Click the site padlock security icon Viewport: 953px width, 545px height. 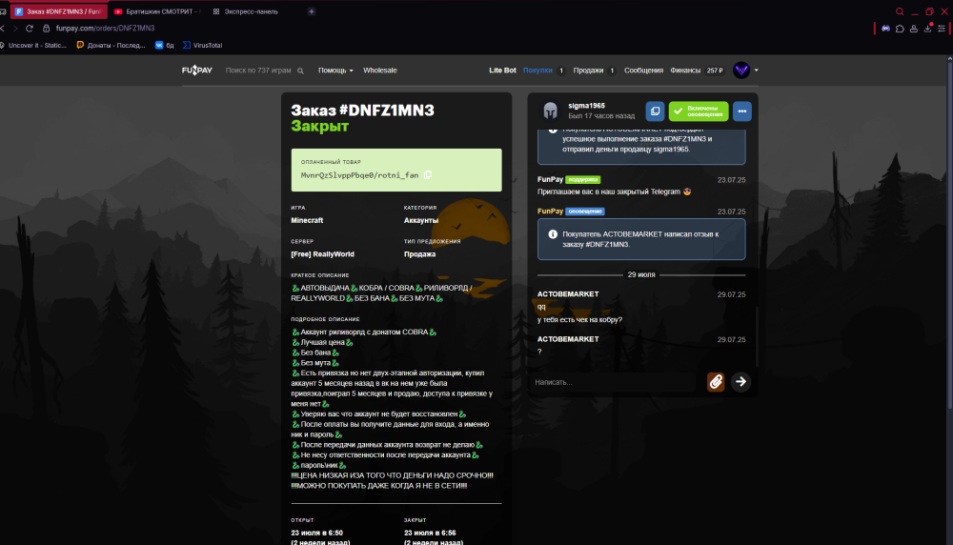46,28
